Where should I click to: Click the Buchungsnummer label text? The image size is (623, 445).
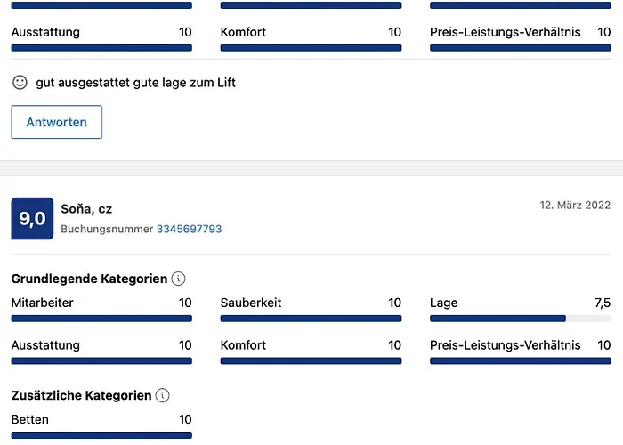pos(107,229)
